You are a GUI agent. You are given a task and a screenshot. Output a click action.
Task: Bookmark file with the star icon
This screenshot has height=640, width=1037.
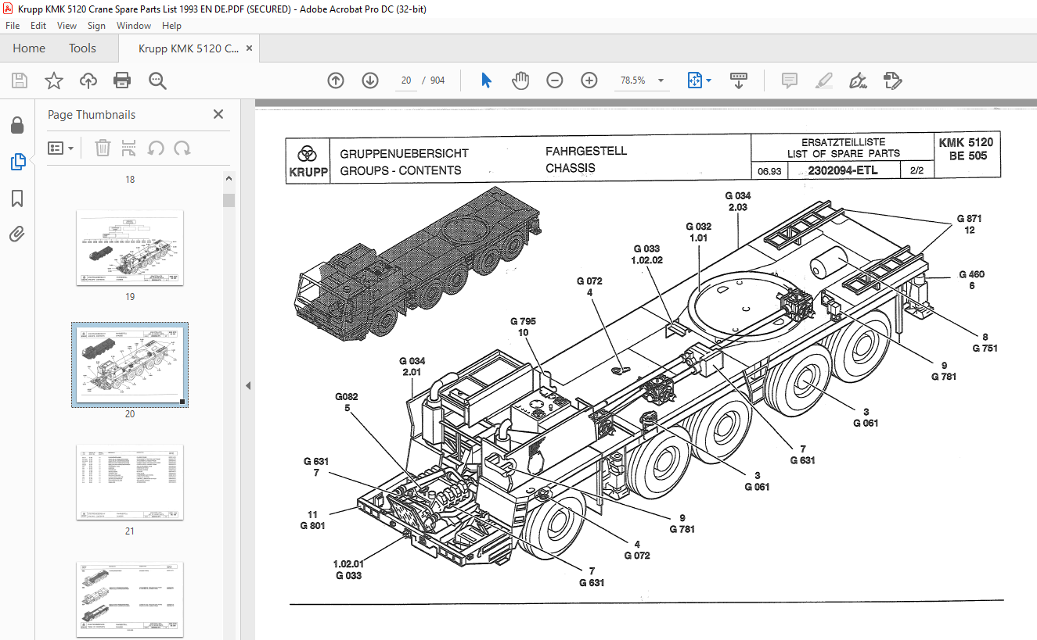pyautogui.click(x=53, y=80)
